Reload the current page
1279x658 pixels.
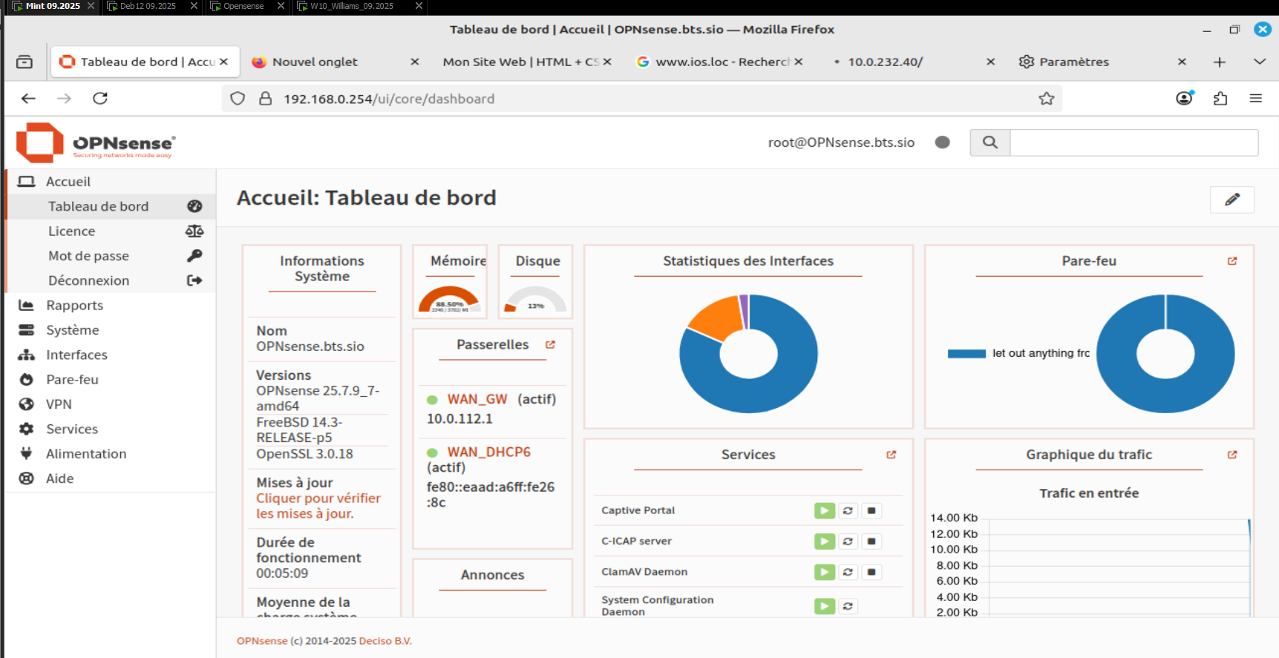(100, 98)
